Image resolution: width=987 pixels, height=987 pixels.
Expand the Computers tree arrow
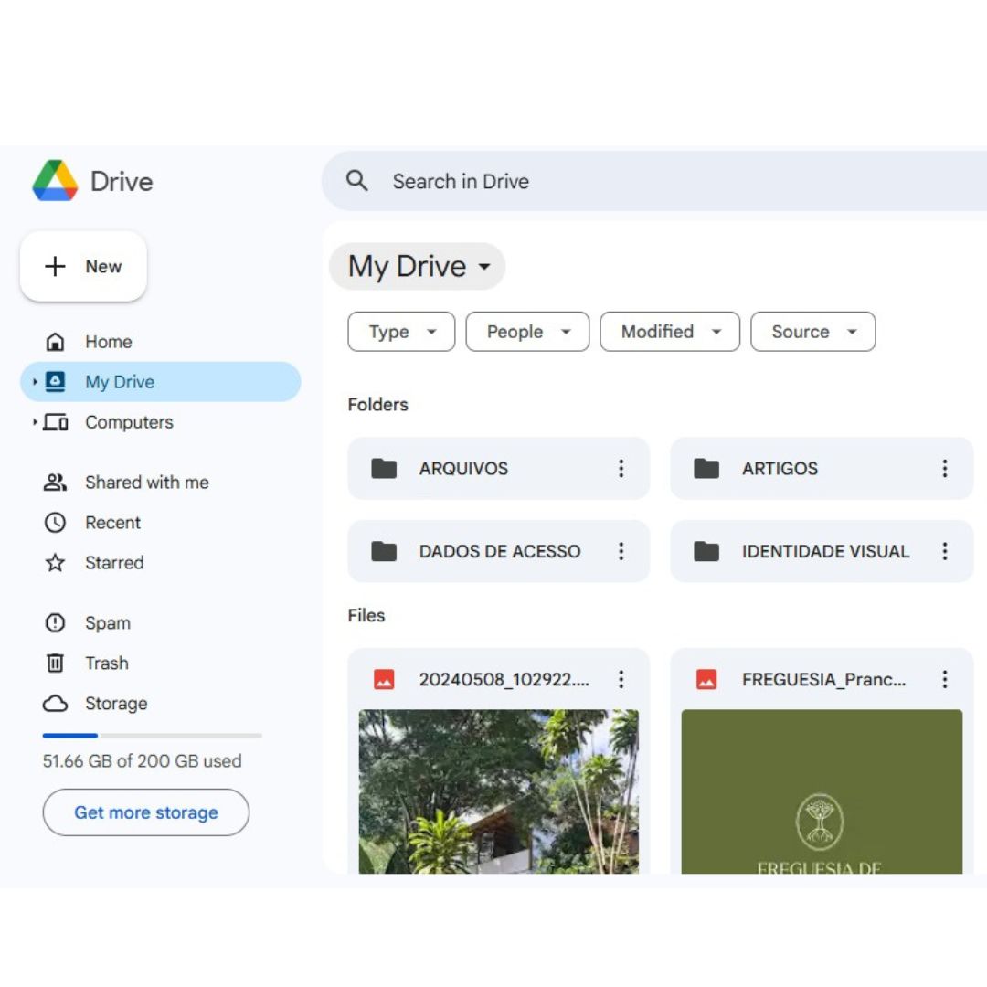point(35,421)
